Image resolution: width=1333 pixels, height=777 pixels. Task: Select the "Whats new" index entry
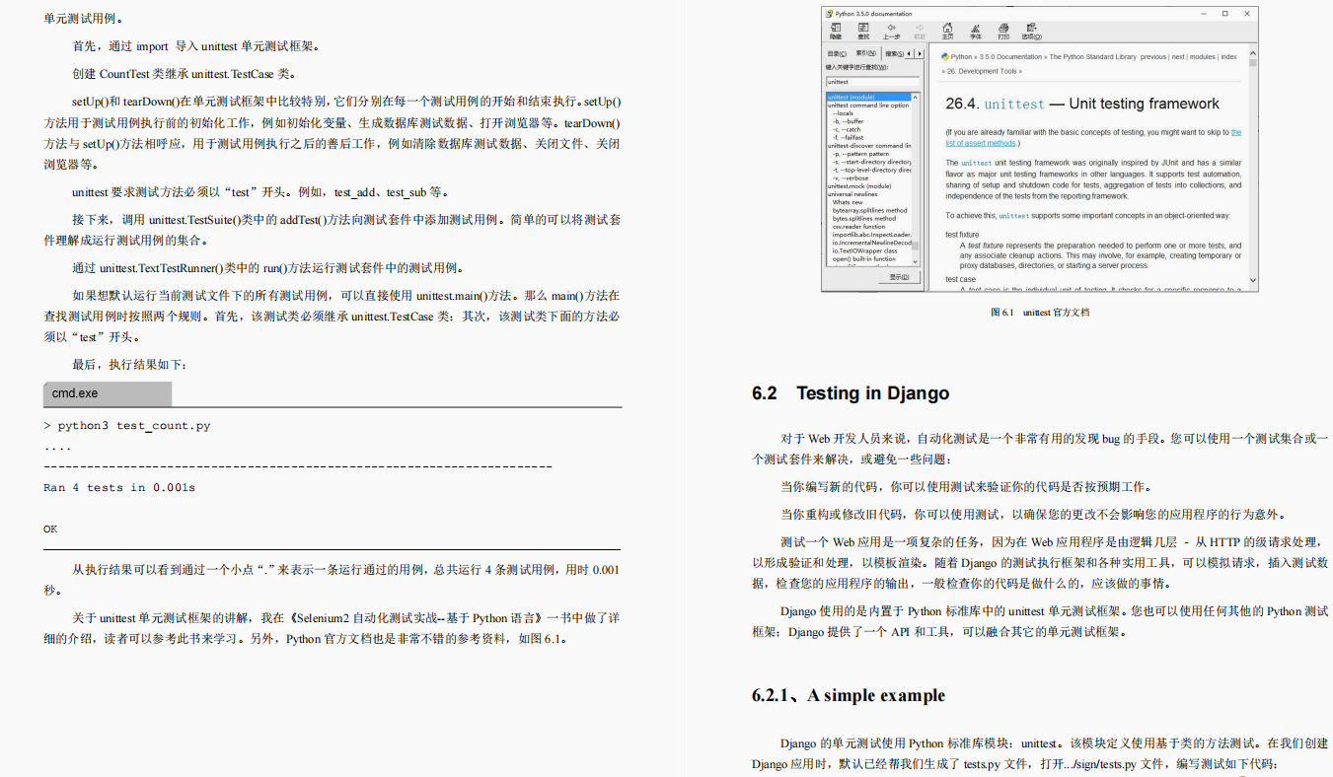point(848,202)
